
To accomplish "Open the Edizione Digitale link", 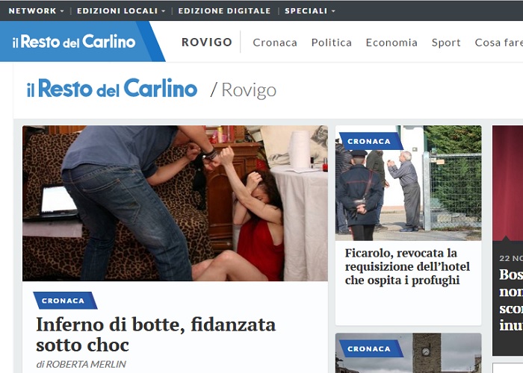I will [224, 11].
